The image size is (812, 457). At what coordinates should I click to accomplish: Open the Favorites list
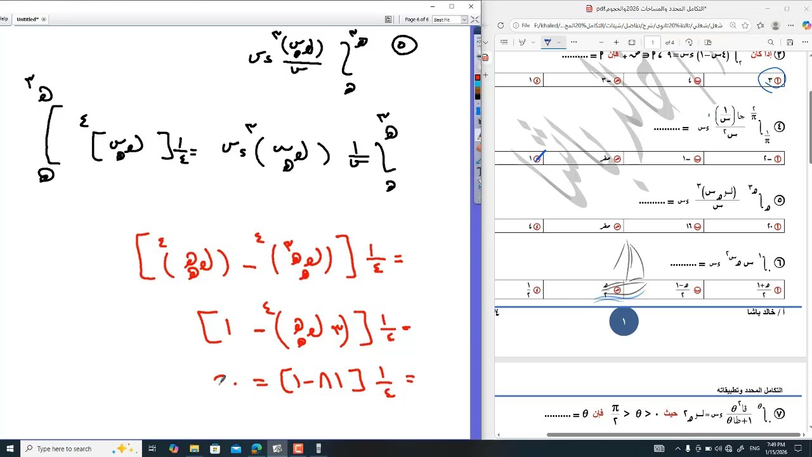(760, 25)
